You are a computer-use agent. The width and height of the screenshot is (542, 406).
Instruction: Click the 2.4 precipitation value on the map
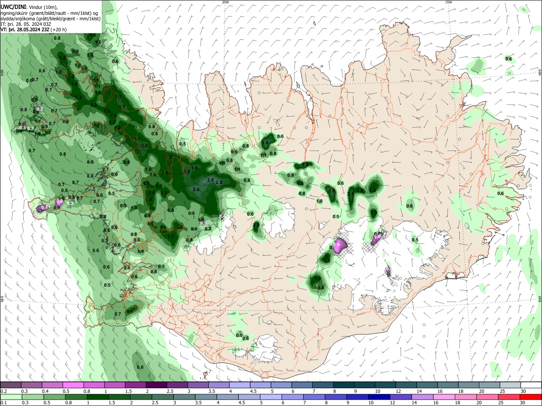pyautogui.click(x=196, y=190)
